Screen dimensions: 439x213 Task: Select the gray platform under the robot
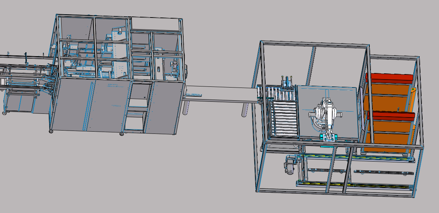click(328, 112)
